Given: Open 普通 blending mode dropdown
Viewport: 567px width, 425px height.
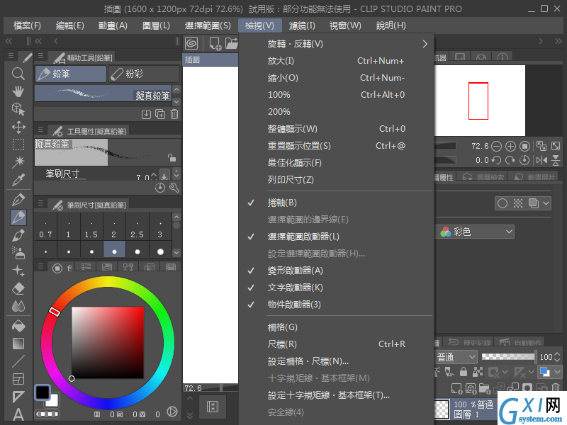Looking at the screenshot, I should tap(456, 357).
